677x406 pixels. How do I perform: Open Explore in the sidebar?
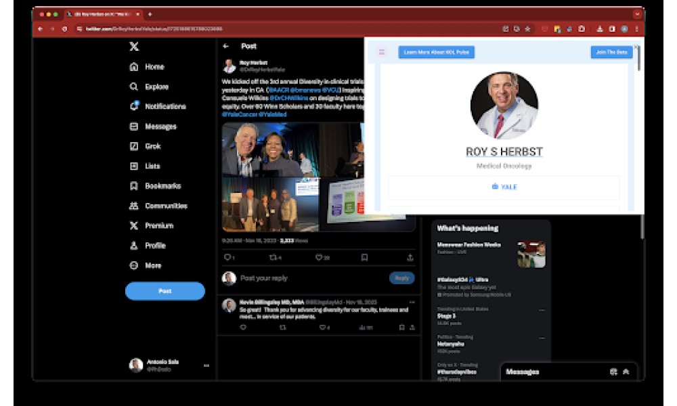click(156, 87)
